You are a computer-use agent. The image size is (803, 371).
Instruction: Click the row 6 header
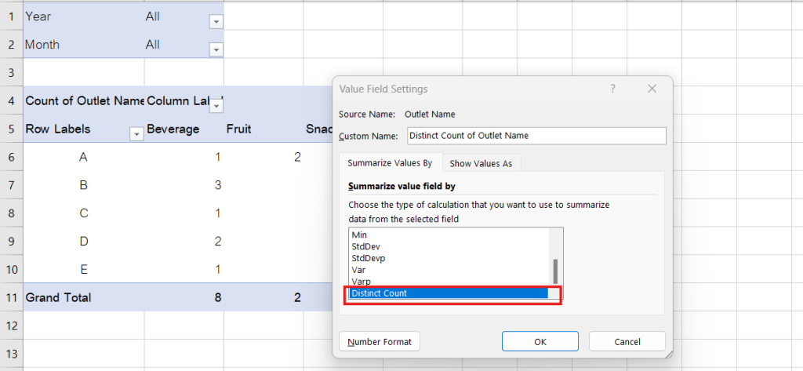[x=11, y=157]
